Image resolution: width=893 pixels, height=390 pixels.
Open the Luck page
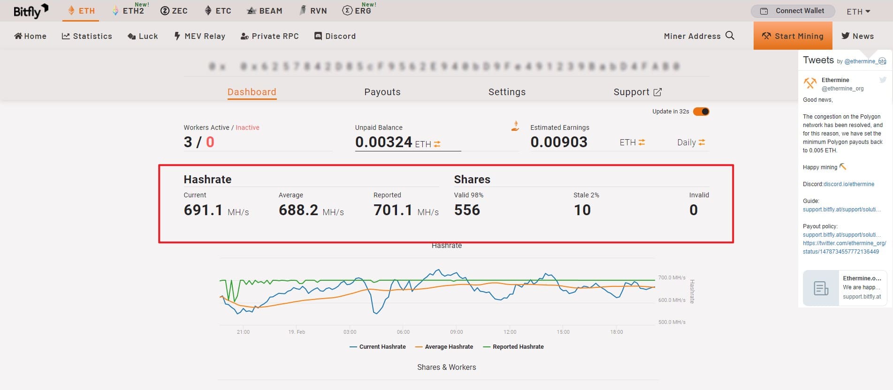143,36
